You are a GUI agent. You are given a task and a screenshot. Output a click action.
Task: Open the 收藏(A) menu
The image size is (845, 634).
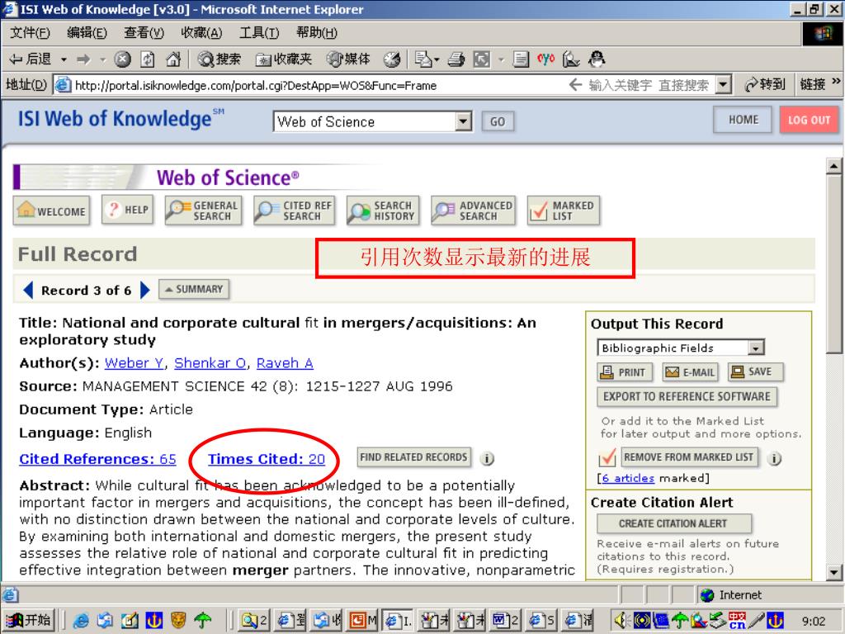click(201, 33)
